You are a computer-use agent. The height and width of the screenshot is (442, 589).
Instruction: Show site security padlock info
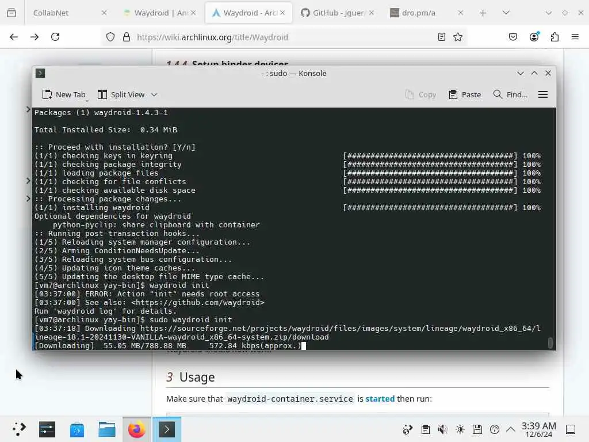127,37
